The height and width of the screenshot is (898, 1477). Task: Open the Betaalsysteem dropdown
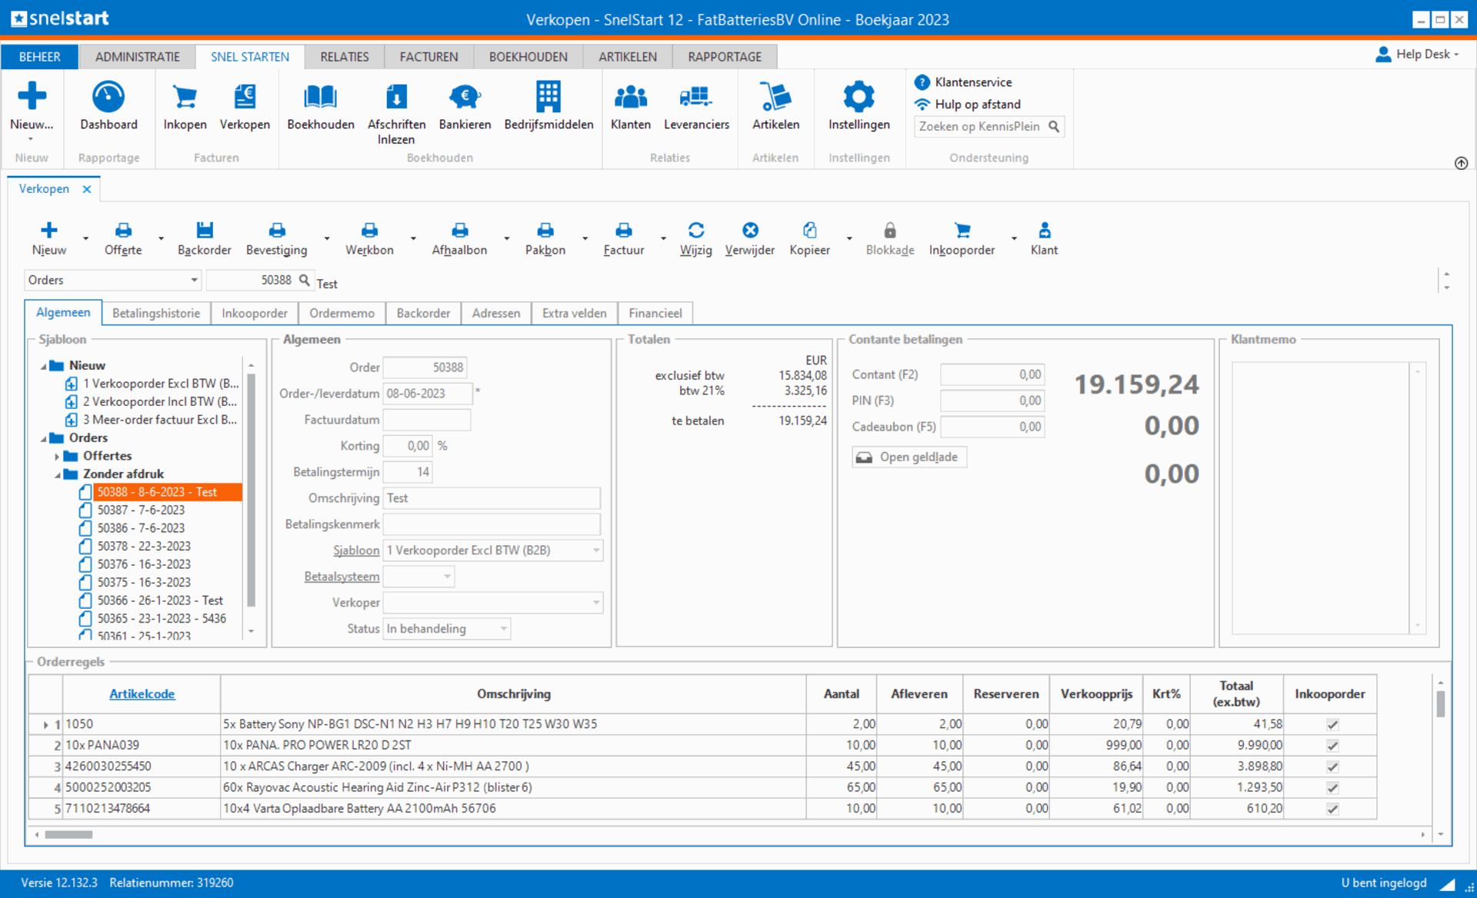(418, 577)
